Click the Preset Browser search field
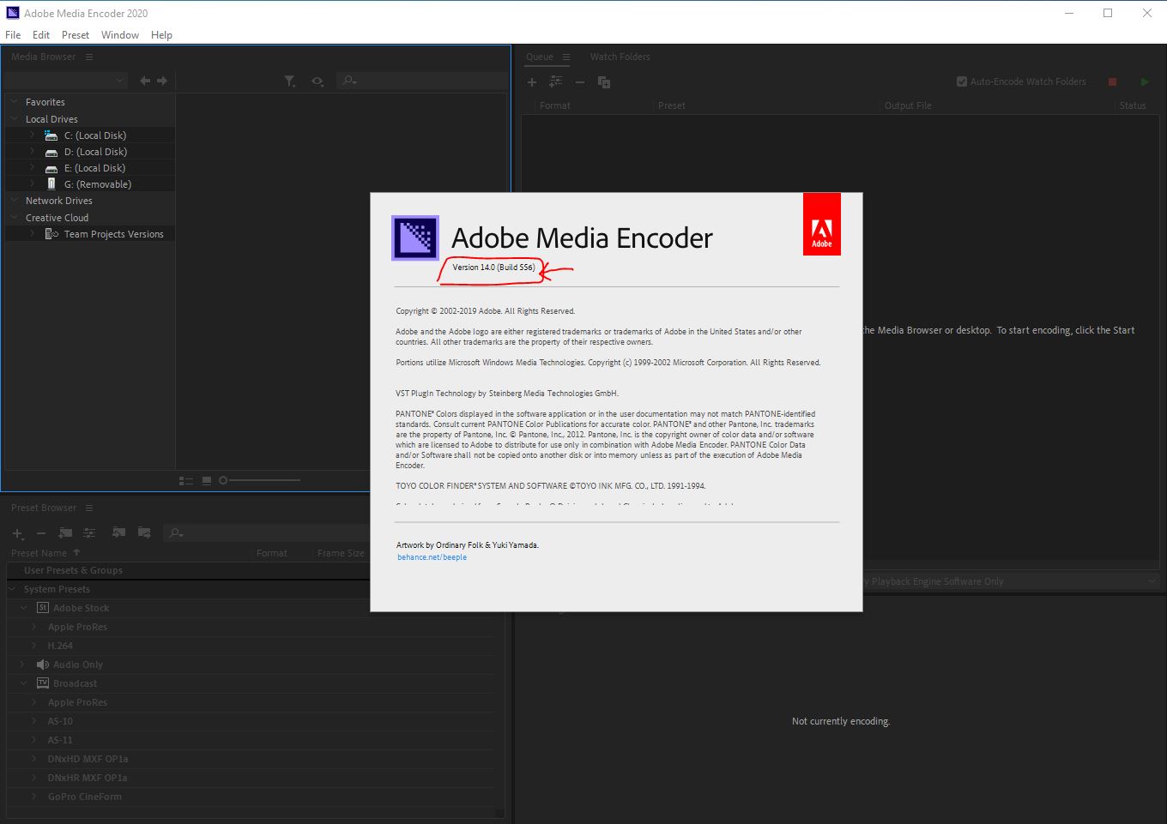Screen dimensions: 1167x824 tap(268, 533)
